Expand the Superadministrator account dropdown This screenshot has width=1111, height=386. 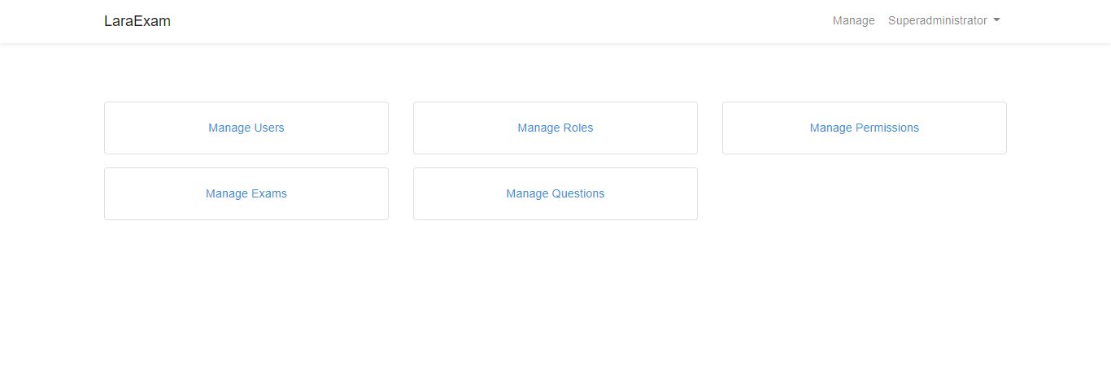tap(944, 20)
